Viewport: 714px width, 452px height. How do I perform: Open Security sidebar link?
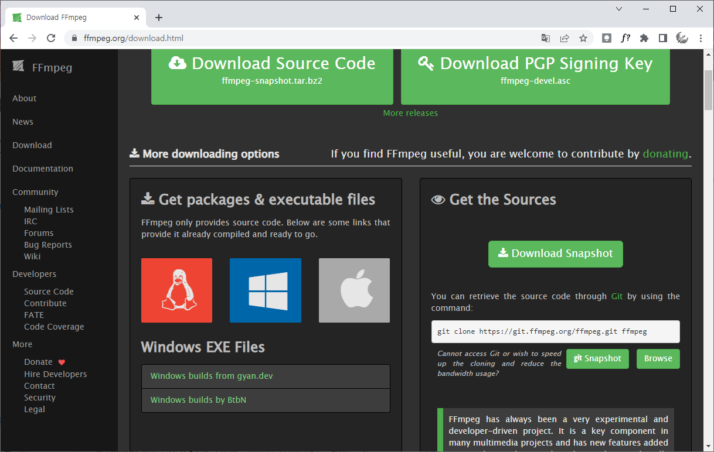[40, 398]
